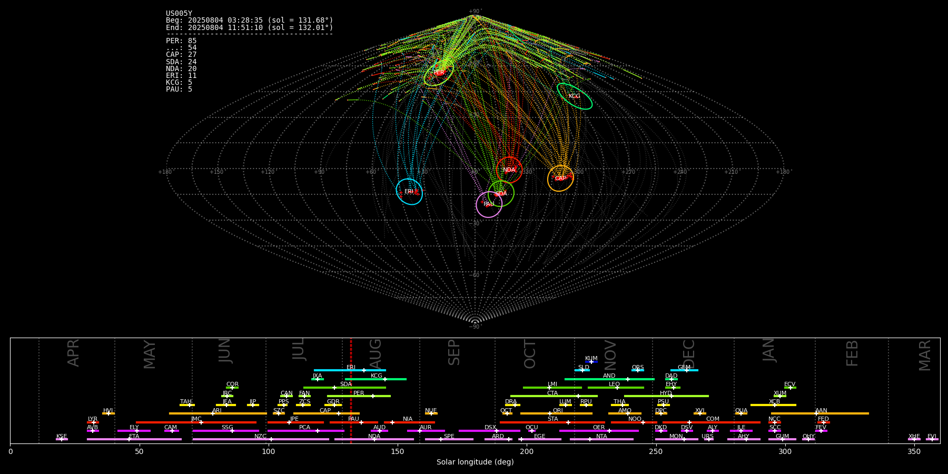This screenshot has width=948, height=474.
Task: Click the PER radiant circle on sky map
Action: (439, 73)
